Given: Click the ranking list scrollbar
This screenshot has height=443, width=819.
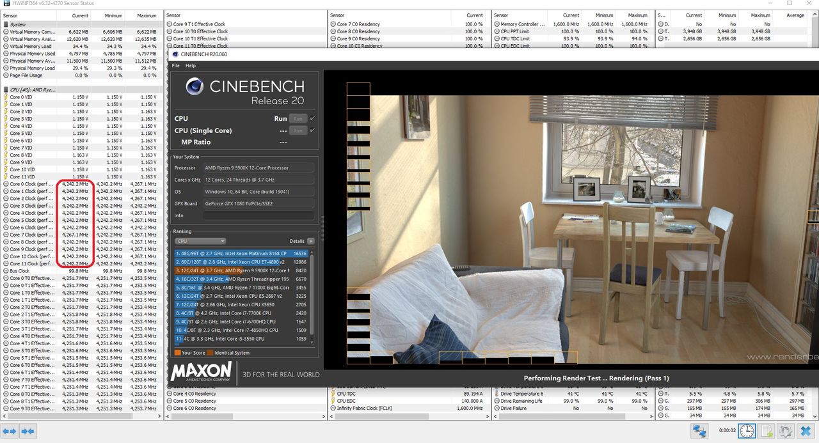Looking at the screenshot, I should tap(313, 295).
